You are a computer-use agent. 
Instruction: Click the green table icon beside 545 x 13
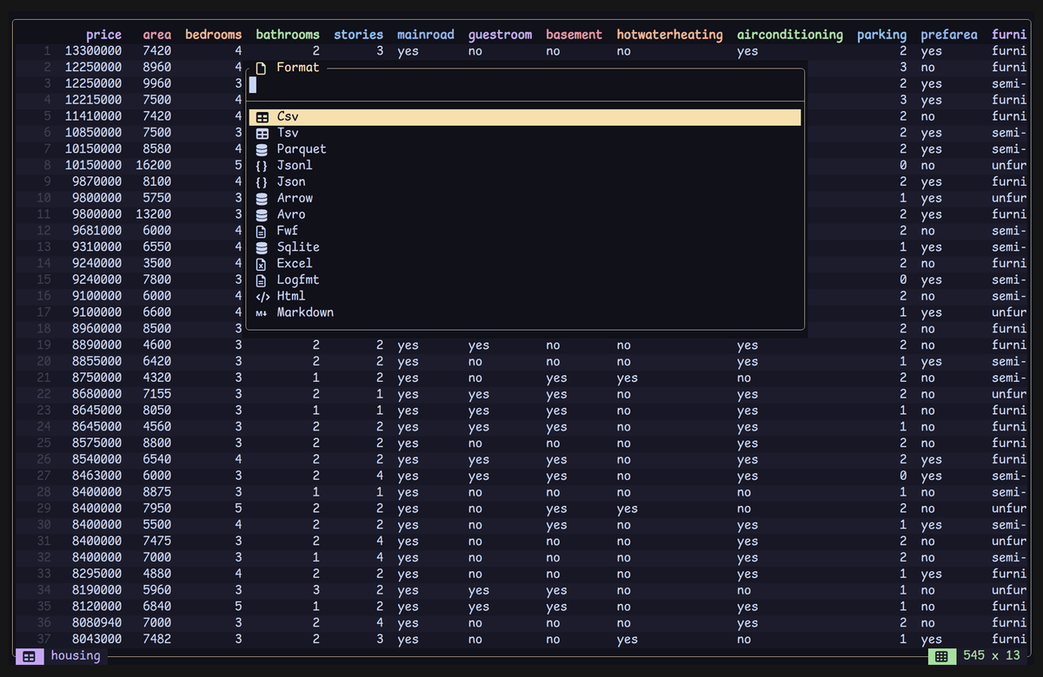[x=941, y=656]
